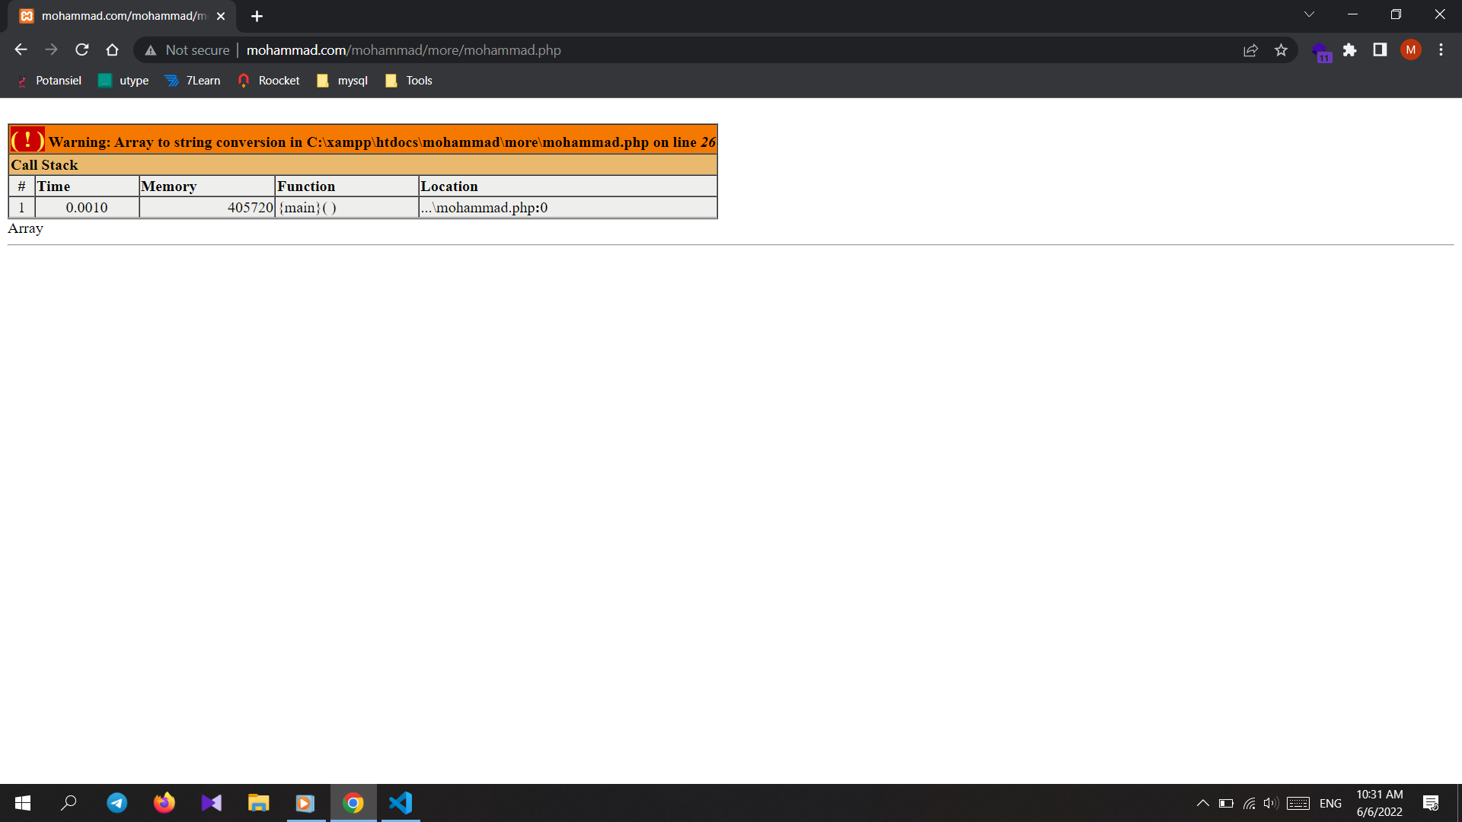Switch to Chrome in the taskbar

(x=353, y=803)
